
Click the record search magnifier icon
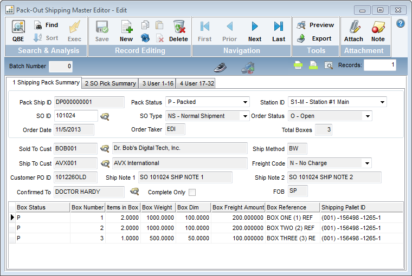[329, 65]
